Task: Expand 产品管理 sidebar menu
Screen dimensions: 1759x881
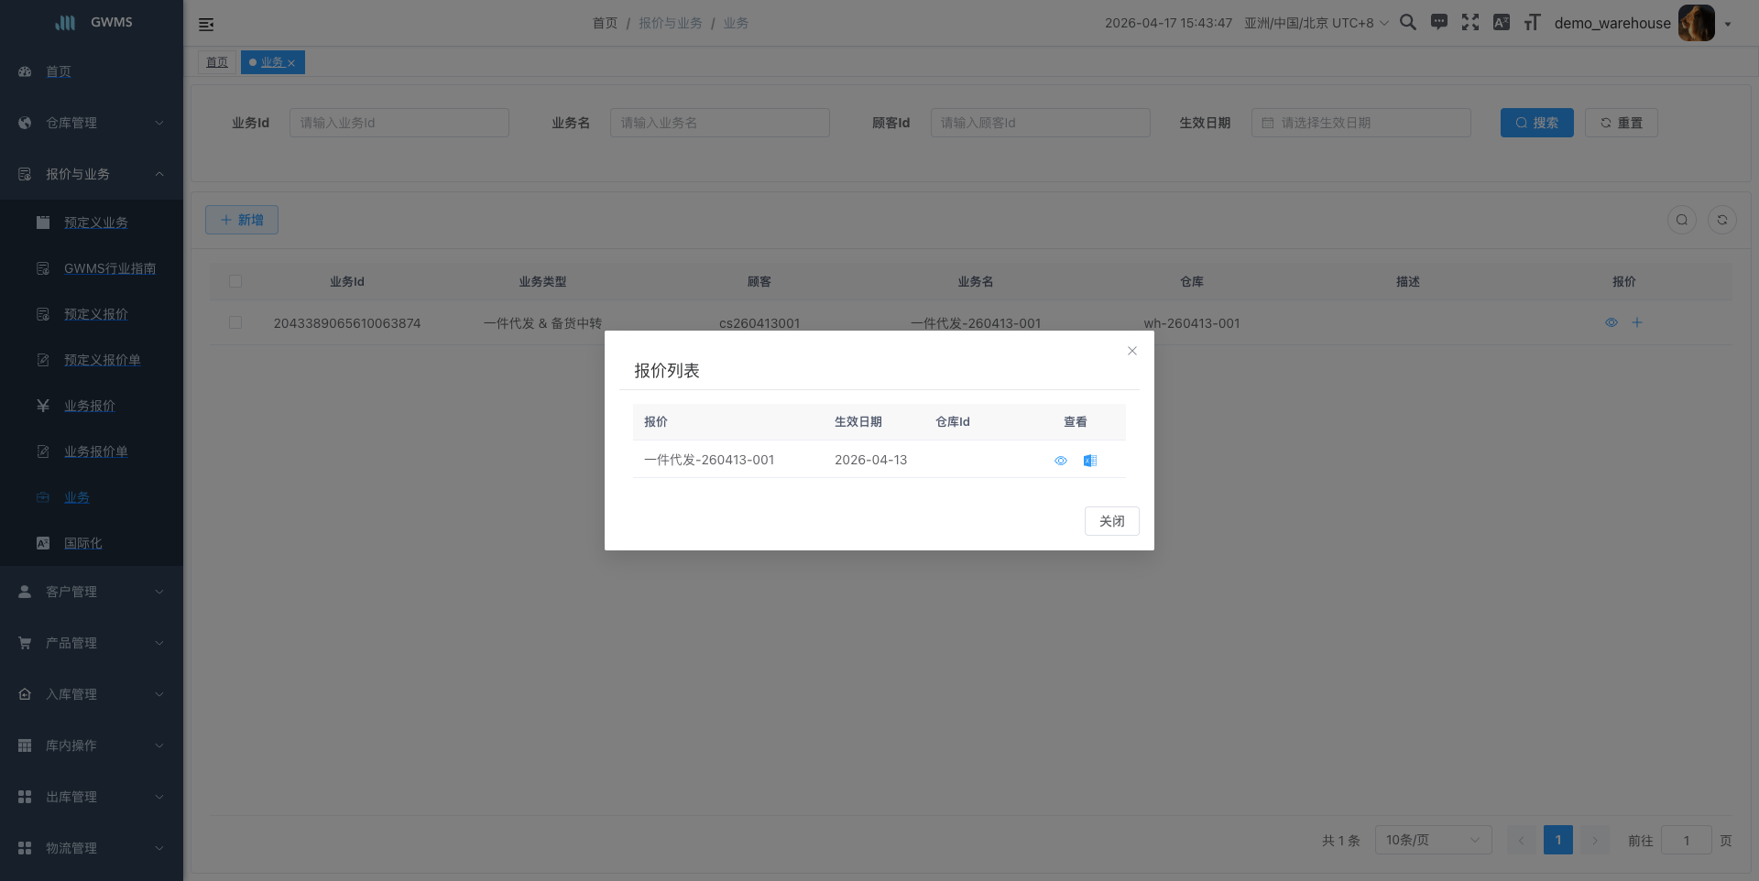Action: point(92,643)
